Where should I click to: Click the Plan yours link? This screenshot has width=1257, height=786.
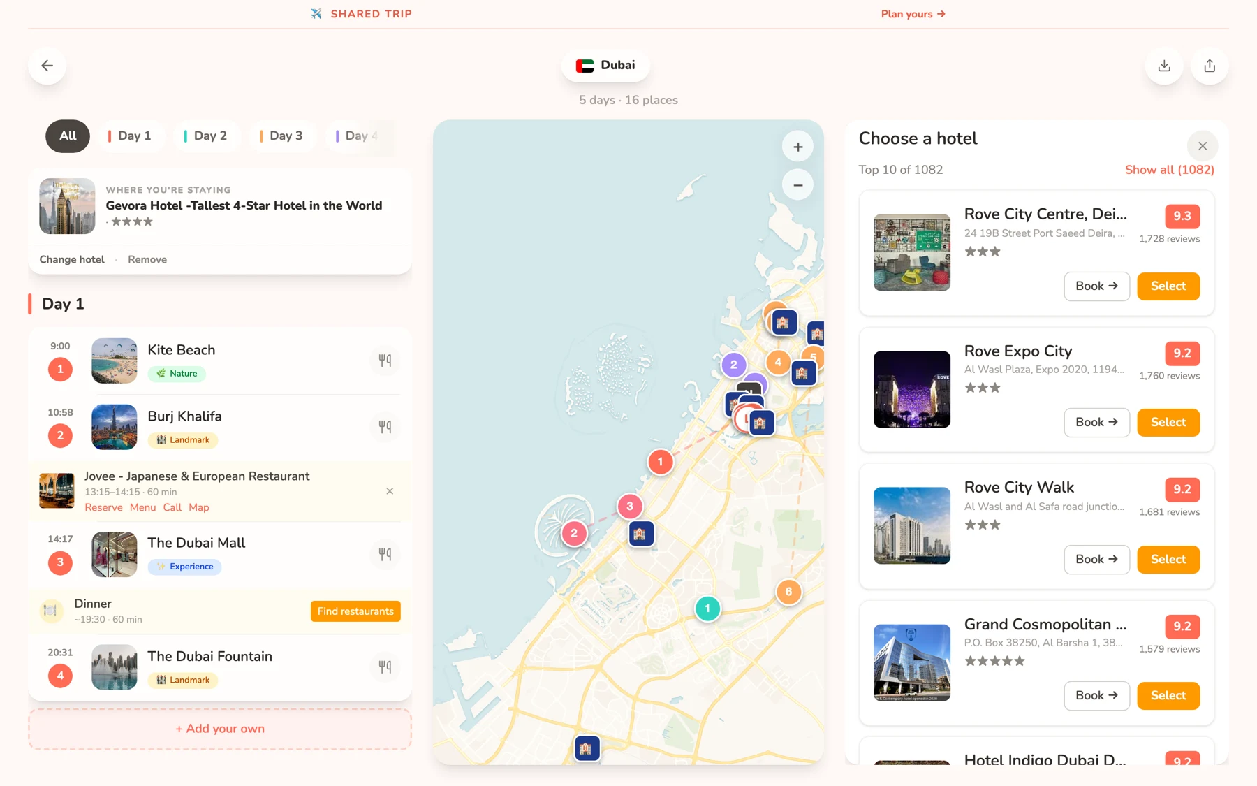tap(913, 14)
